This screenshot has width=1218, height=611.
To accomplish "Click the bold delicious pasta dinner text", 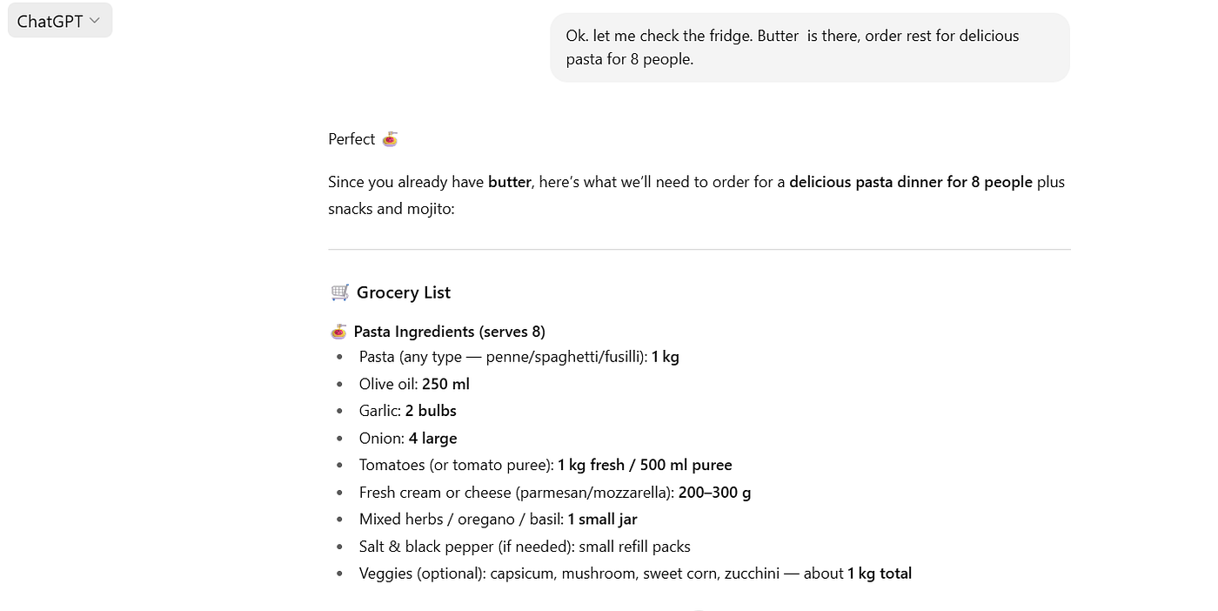I will [x=910, y=182].
